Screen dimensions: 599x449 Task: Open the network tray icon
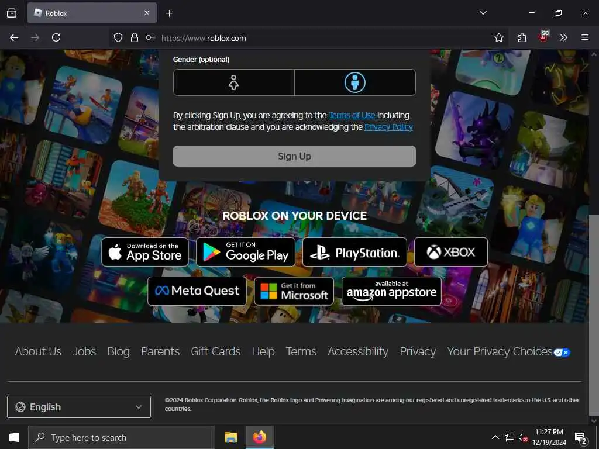(510, 437)
